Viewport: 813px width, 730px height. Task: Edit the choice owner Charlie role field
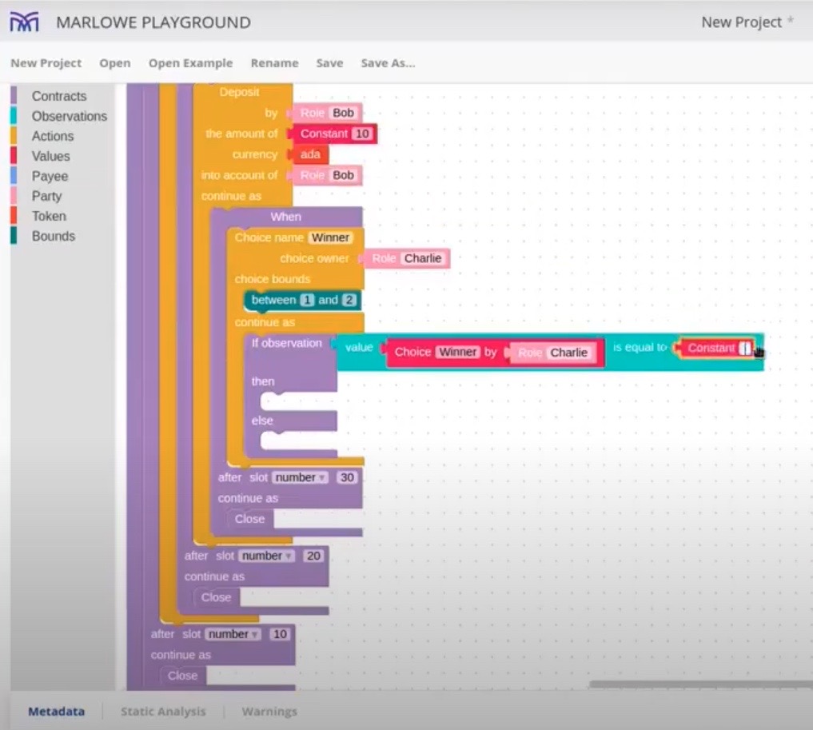point(423,258)
